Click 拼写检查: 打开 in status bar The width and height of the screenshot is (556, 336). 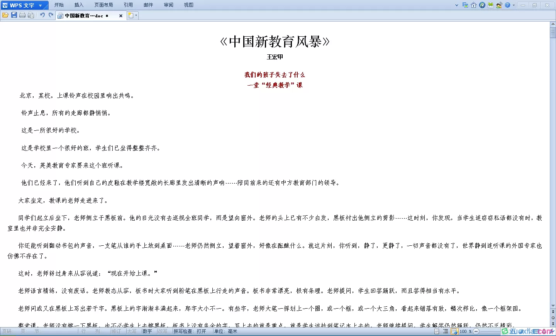coord(190,331)
